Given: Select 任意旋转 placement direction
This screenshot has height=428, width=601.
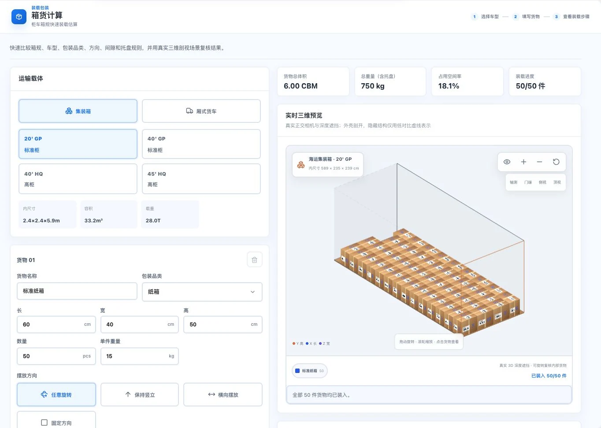Looking at the screenshot, I should (x=56, y=395).
